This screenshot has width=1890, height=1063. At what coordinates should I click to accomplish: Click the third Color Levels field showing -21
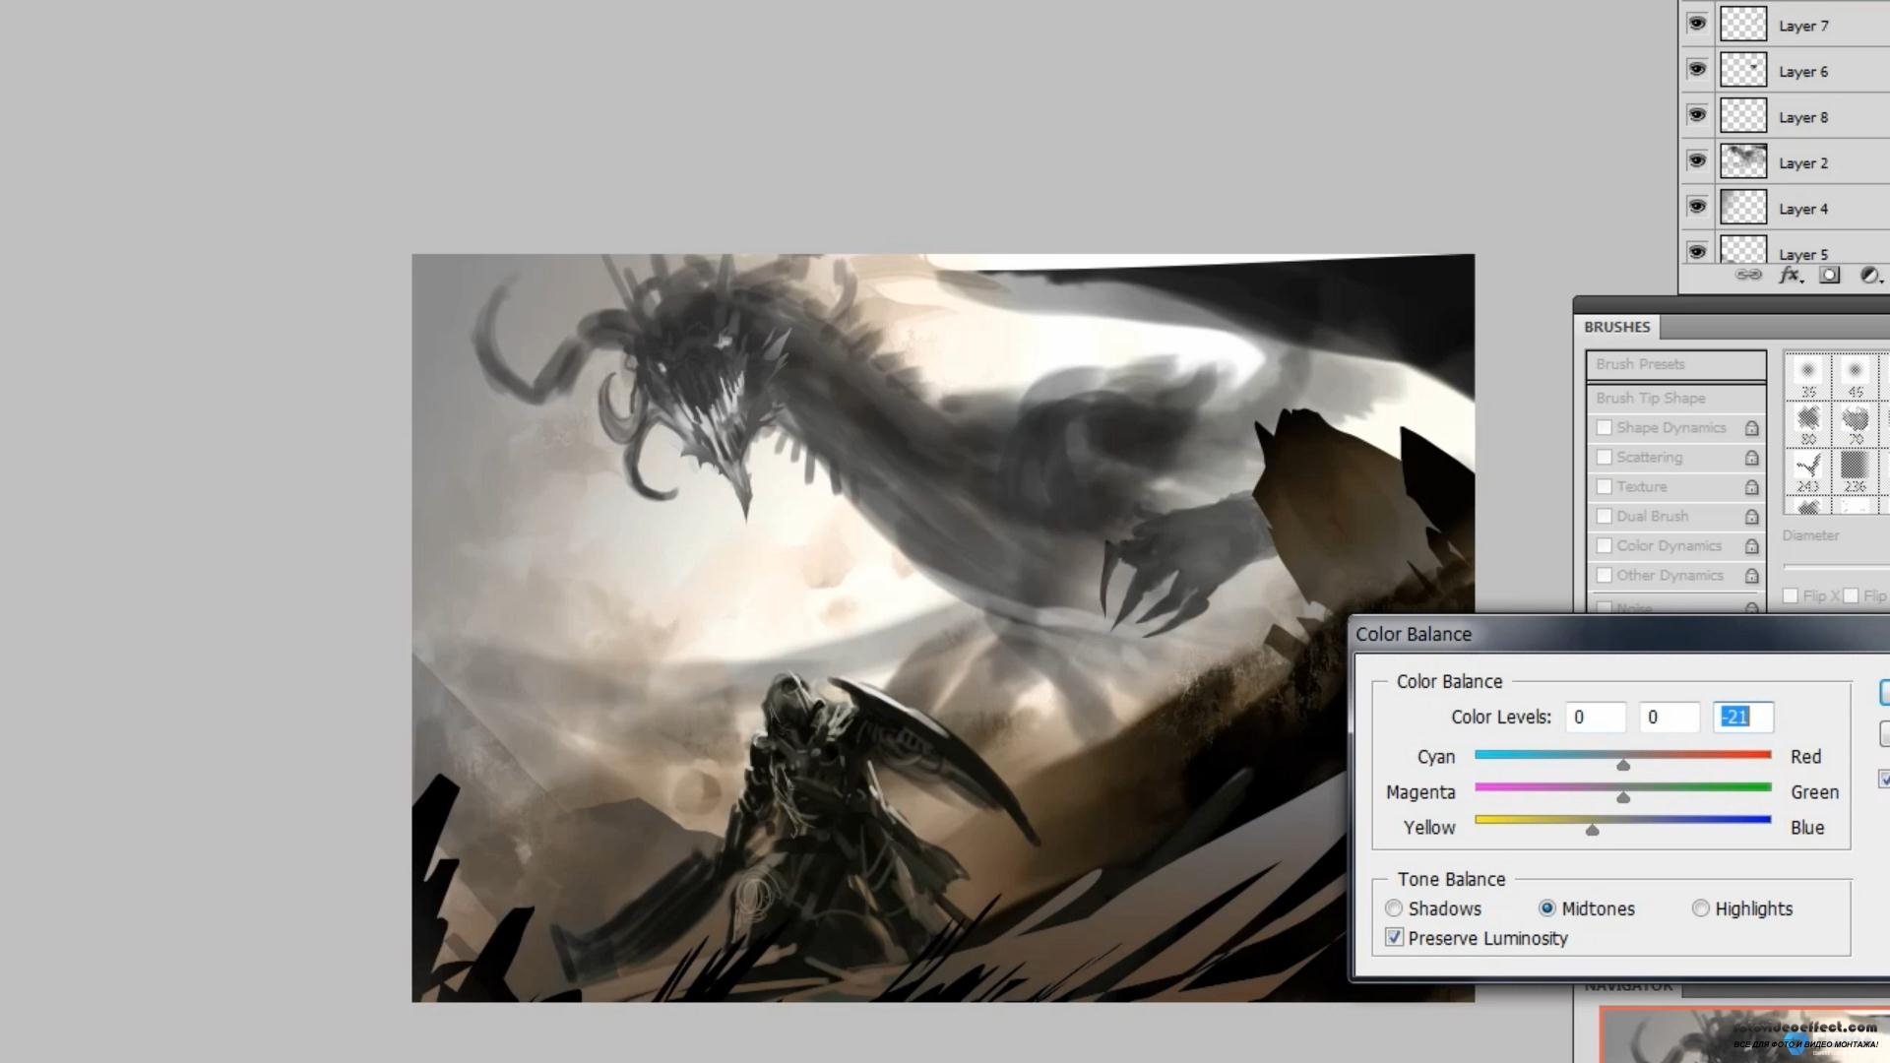[x=1743, y=718]
